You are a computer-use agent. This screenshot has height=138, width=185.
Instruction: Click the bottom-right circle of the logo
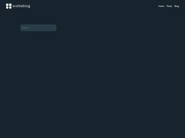click(10, 8)
